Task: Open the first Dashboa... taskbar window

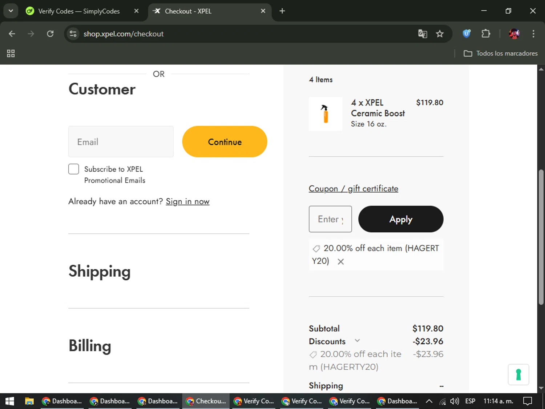Action: 62,401
